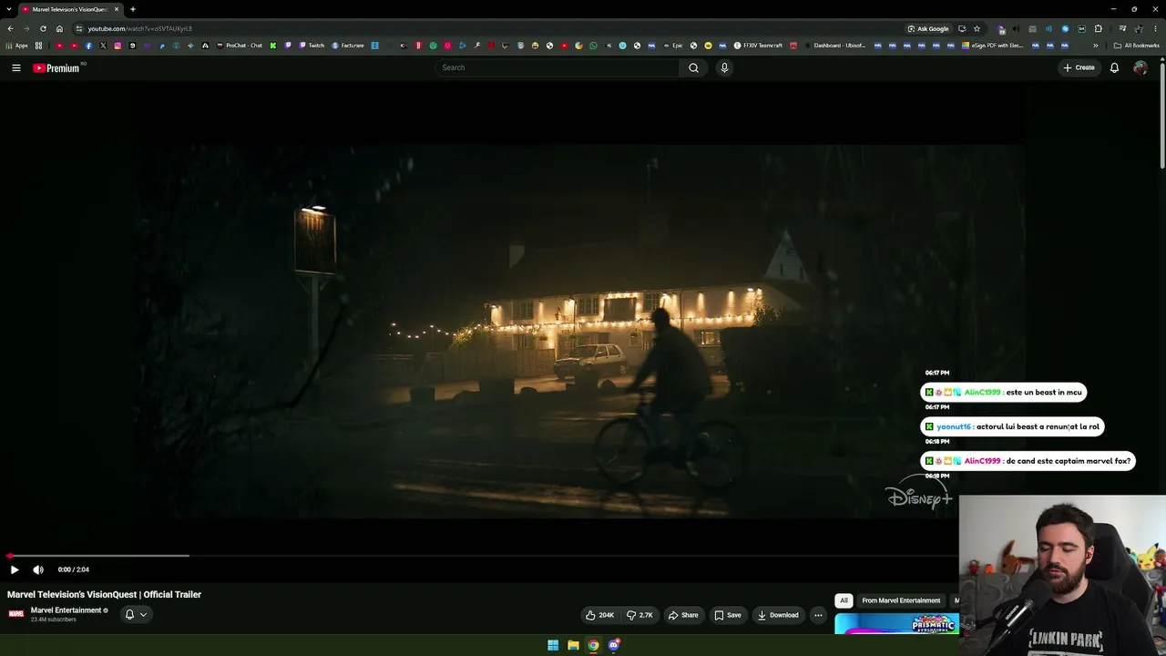Open the FFXIV Teamcraft bookmark

[x=758, y=46]
